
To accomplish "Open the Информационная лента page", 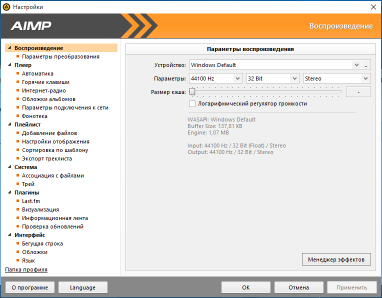I will point(55,218).
